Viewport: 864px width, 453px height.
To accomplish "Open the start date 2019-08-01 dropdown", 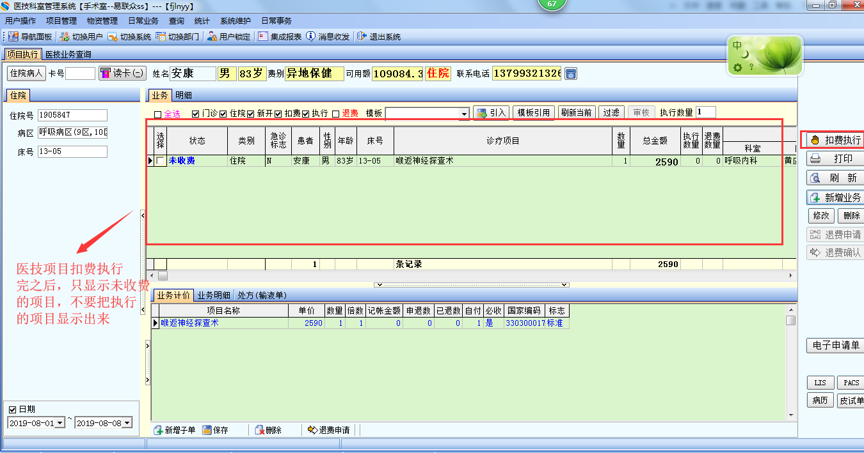I will pyautogui.click(x=60, y=423).
